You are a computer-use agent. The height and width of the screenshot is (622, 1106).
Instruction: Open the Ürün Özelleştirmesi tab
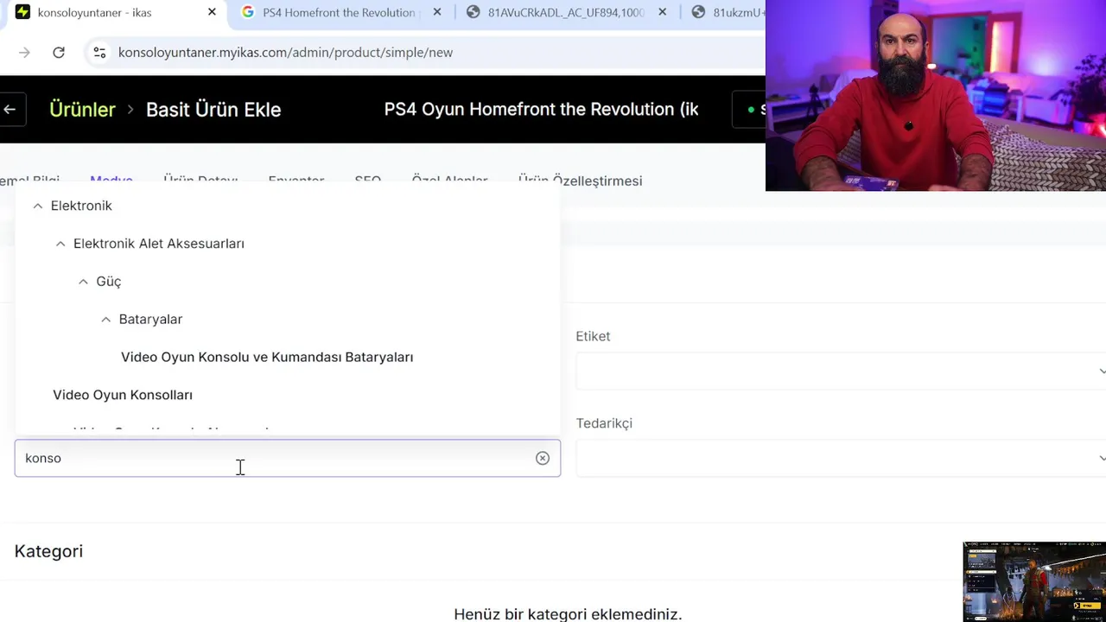coord(580,181)
